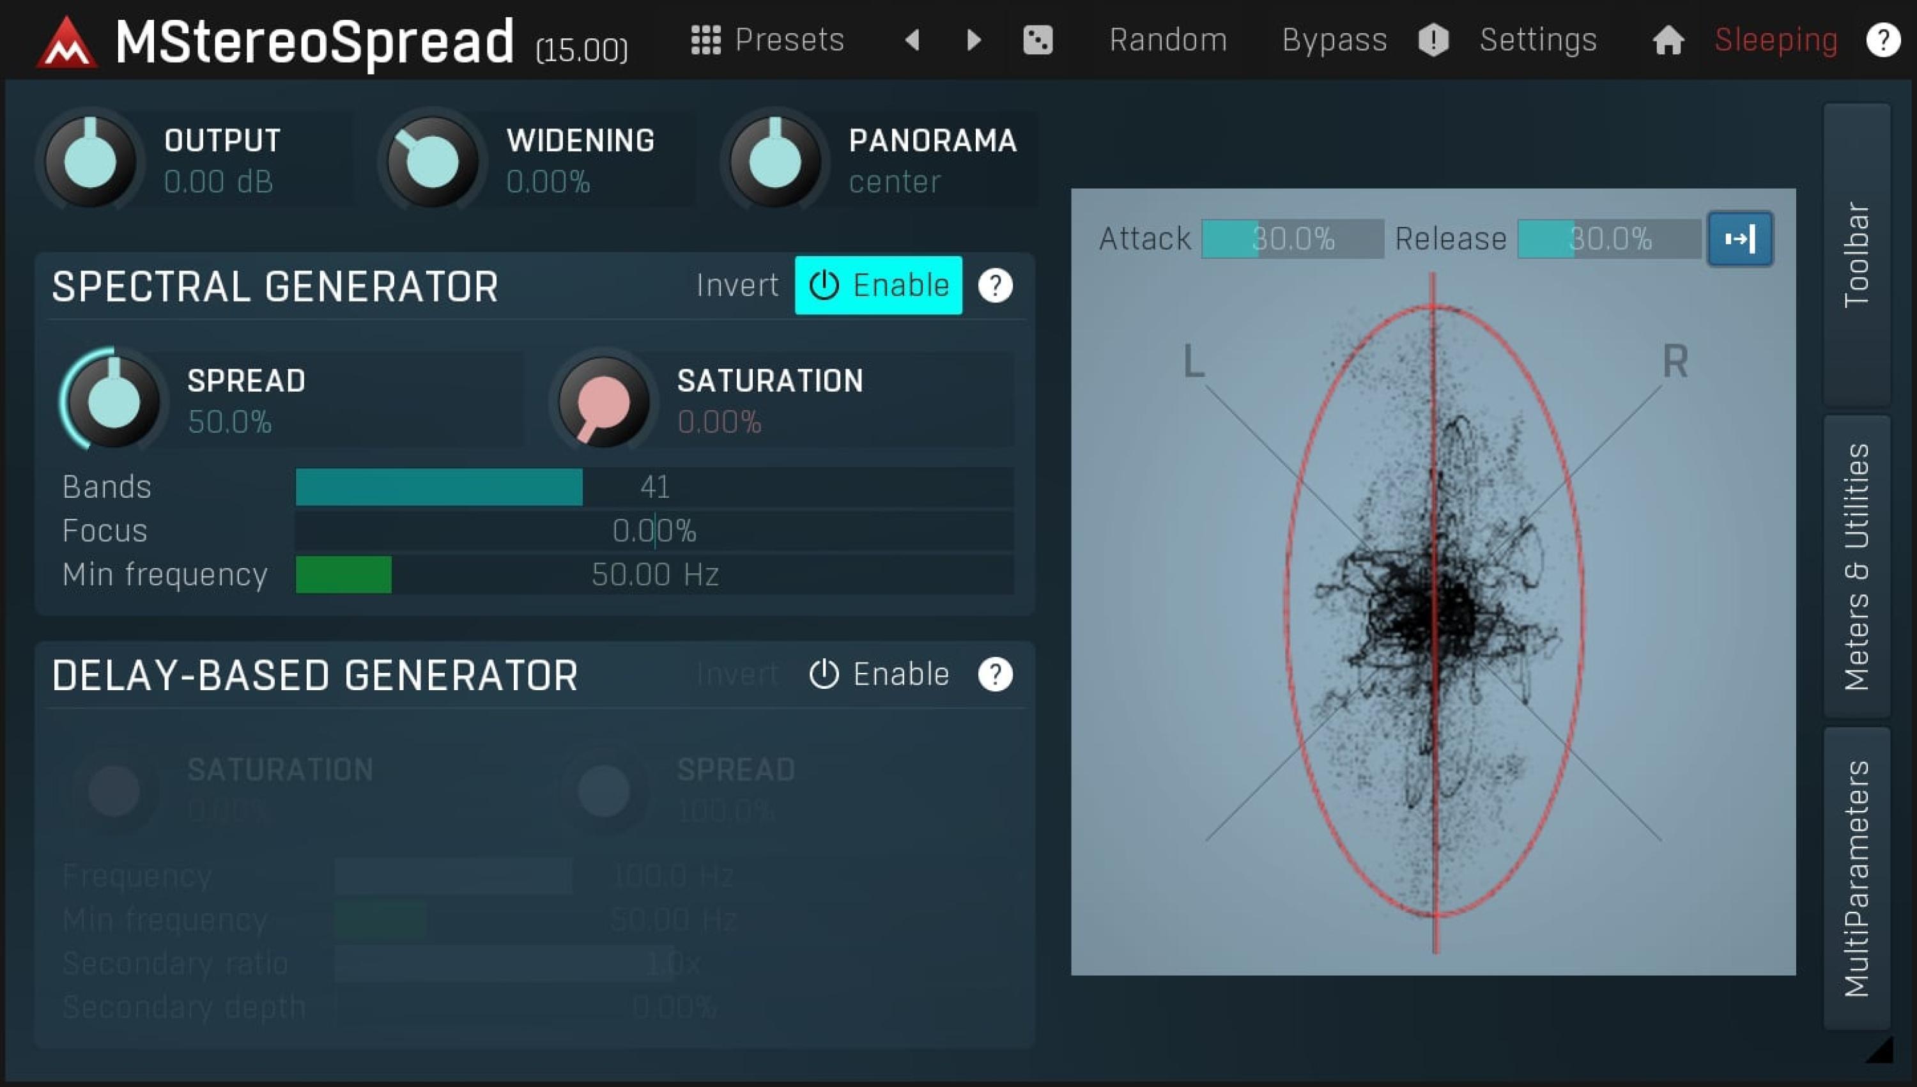Click the randomize dice icon
Image resolution: width=1917 pixels, height=1087 pixels.
(1037, 40)
